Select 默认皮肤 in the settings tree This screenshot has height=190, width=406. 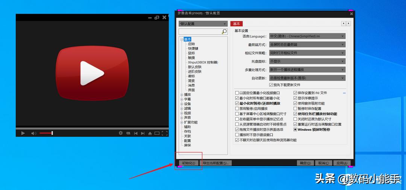coord(195,67)
